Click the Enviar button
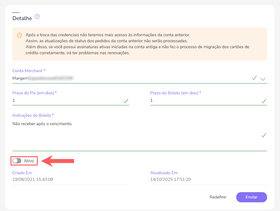 click(251, 197)
